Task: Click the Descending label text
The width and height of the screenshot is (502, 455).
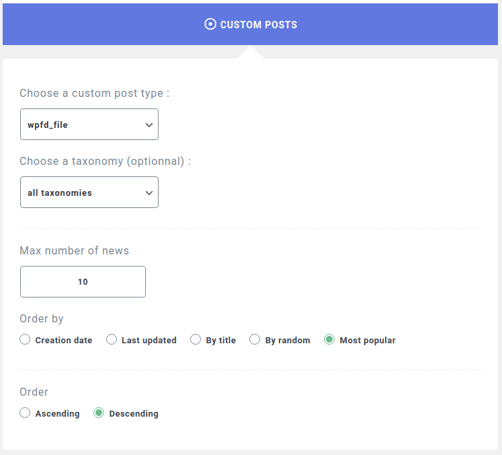Action: pyautogui.click(x=134, y=414)
